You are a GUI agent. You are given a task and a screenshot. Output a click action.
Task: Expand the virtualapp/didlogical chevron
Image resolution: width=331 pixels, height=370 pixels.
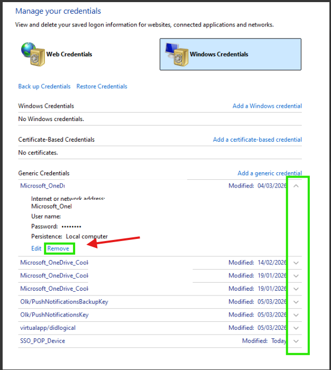296,328
